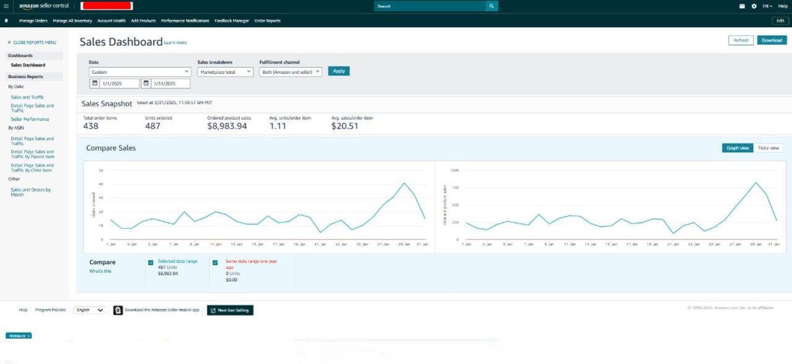The image size is (792, 364).
Task: Click the end date field 1/31/2025
Action: (170, 83)
